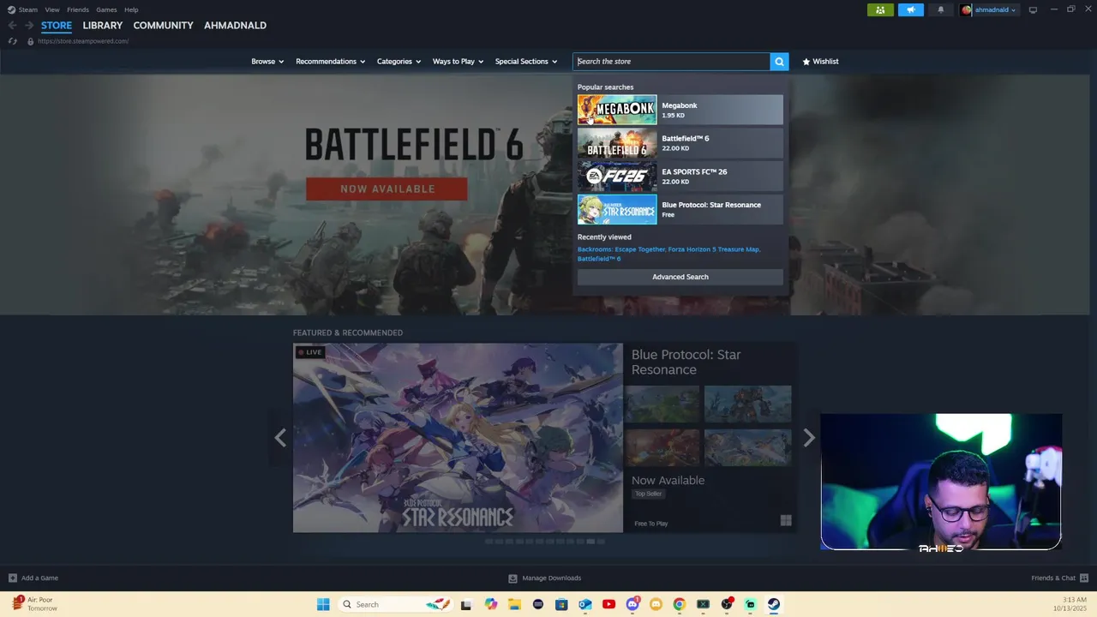This screenshot has height=617, width=1097.
Task: Expand the Special Sections dropdown
Action: coord(526,62)
